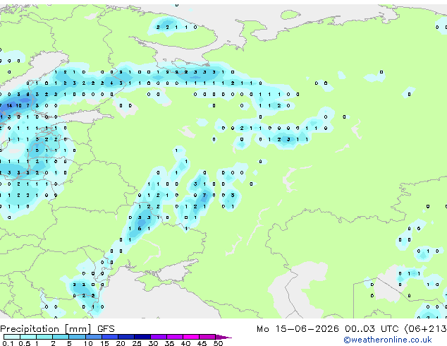Pick the 10–15 mm legend color box
Screen dimensions: 447x346
94,337
